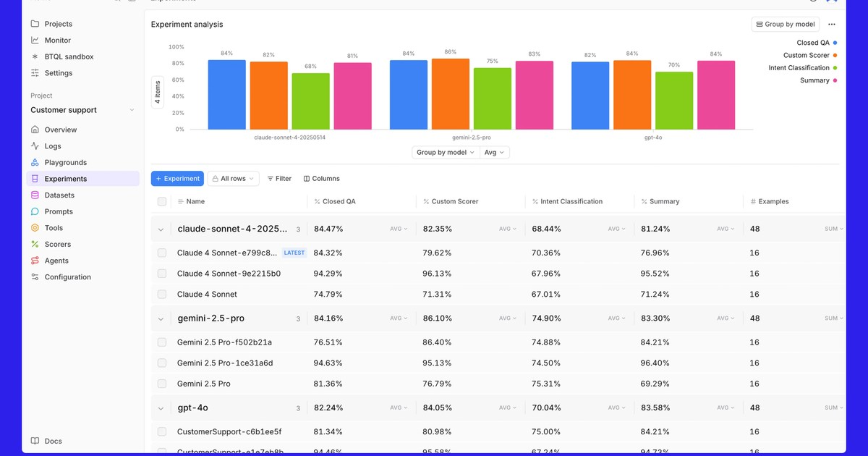The height and width of the screenshot is (456, 868).
Task: Click the Experiments beaker icon
Action: pyautogui.click(x=35, y=179)
